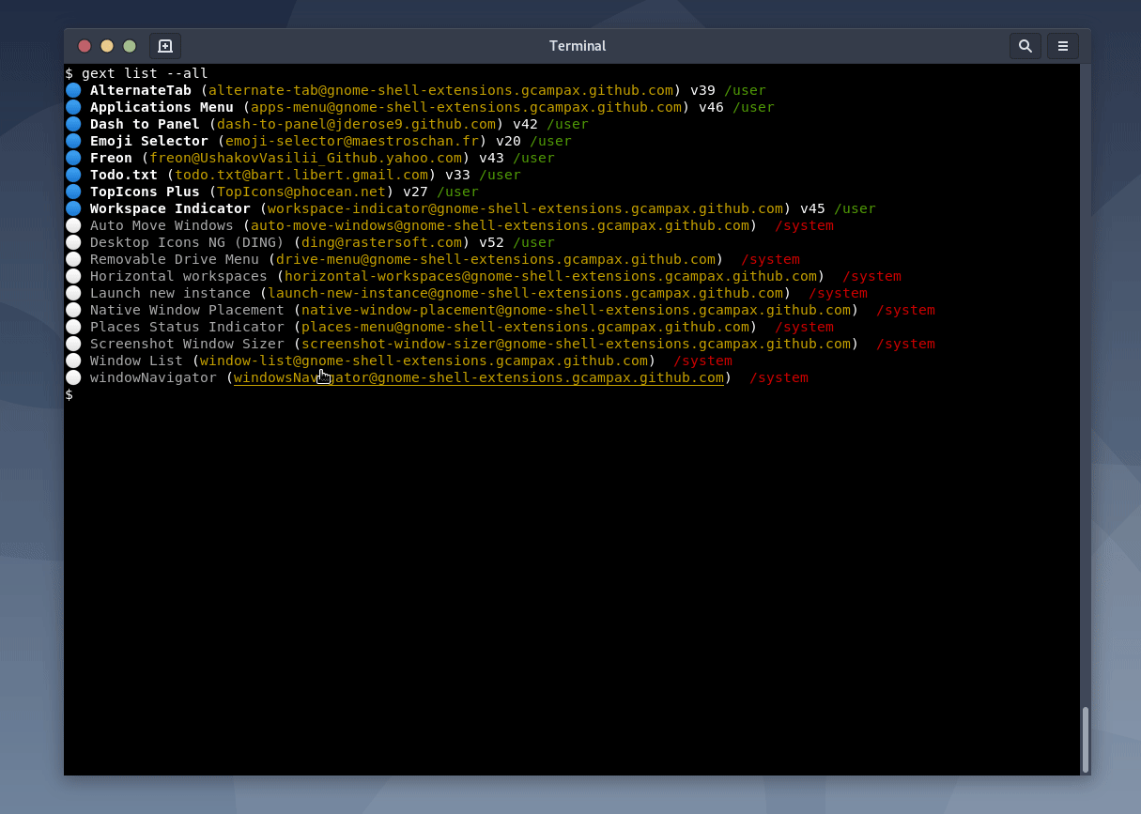This screenshot has height=814, width=1141.
Task: Click the Places Status Indicator extension name
Action: [x=187, y=327]
